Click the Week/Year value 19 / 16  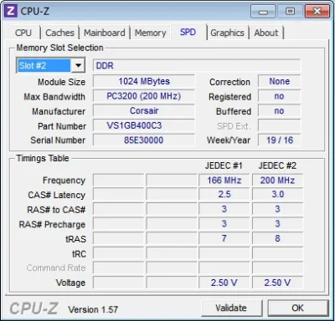tap(279, 140)
